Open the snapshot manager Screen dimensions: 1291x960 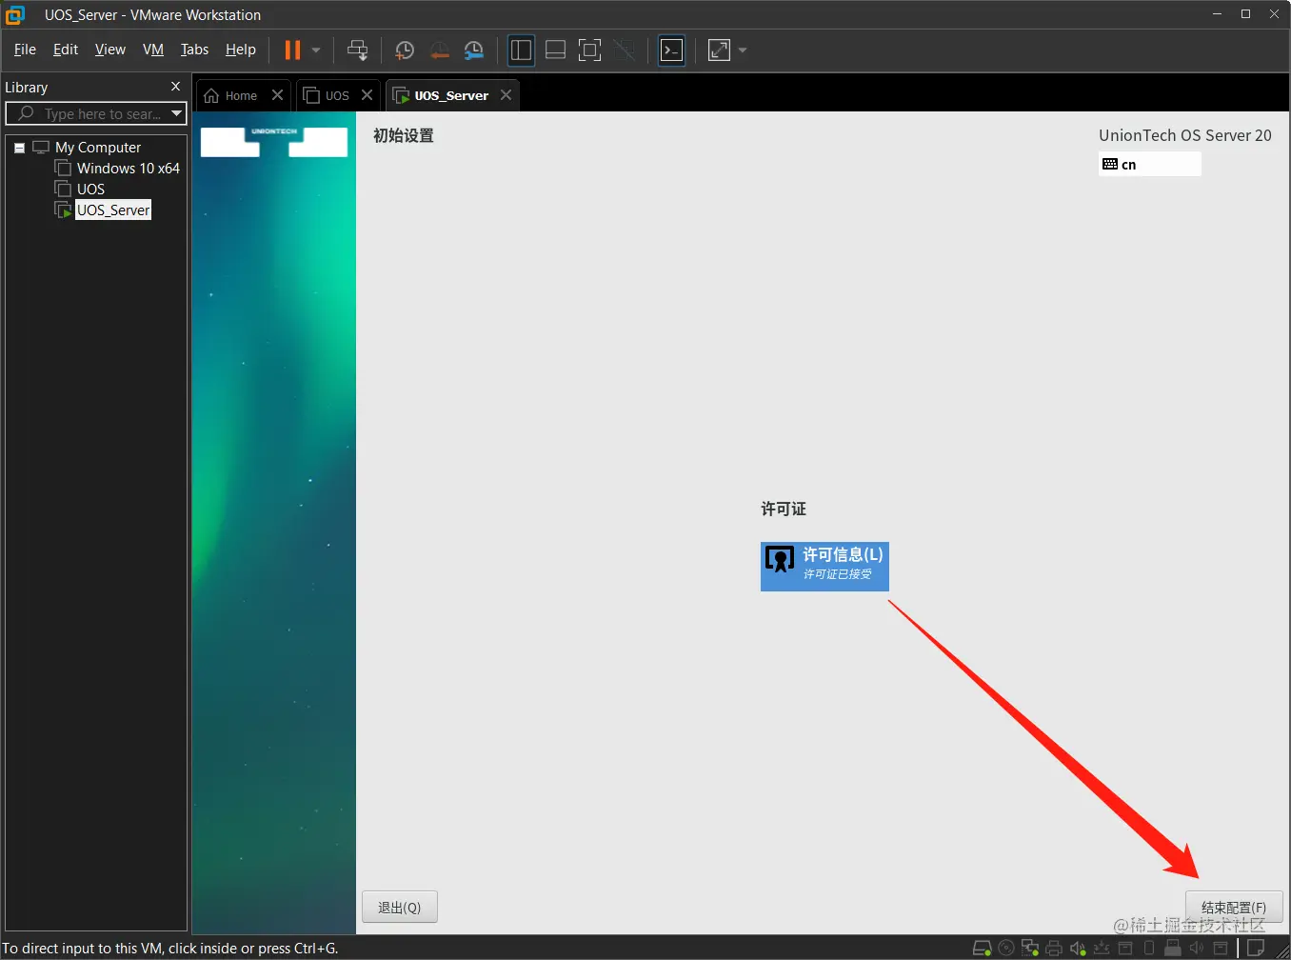pos(473,50)
